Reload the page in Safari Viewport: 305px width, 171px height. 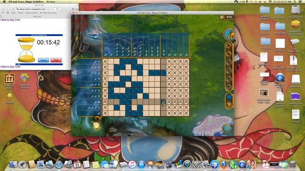click(57, 9)
